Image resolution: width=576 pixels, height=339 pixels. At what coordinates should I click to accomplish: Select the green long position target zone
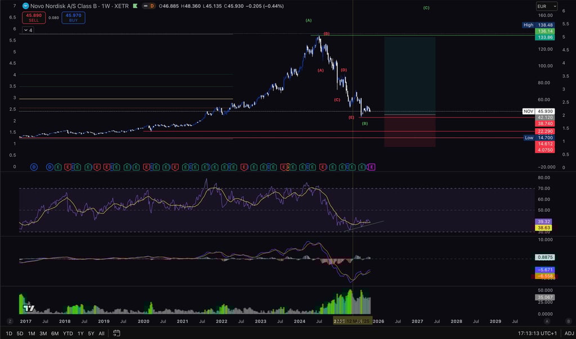point(410,75)
